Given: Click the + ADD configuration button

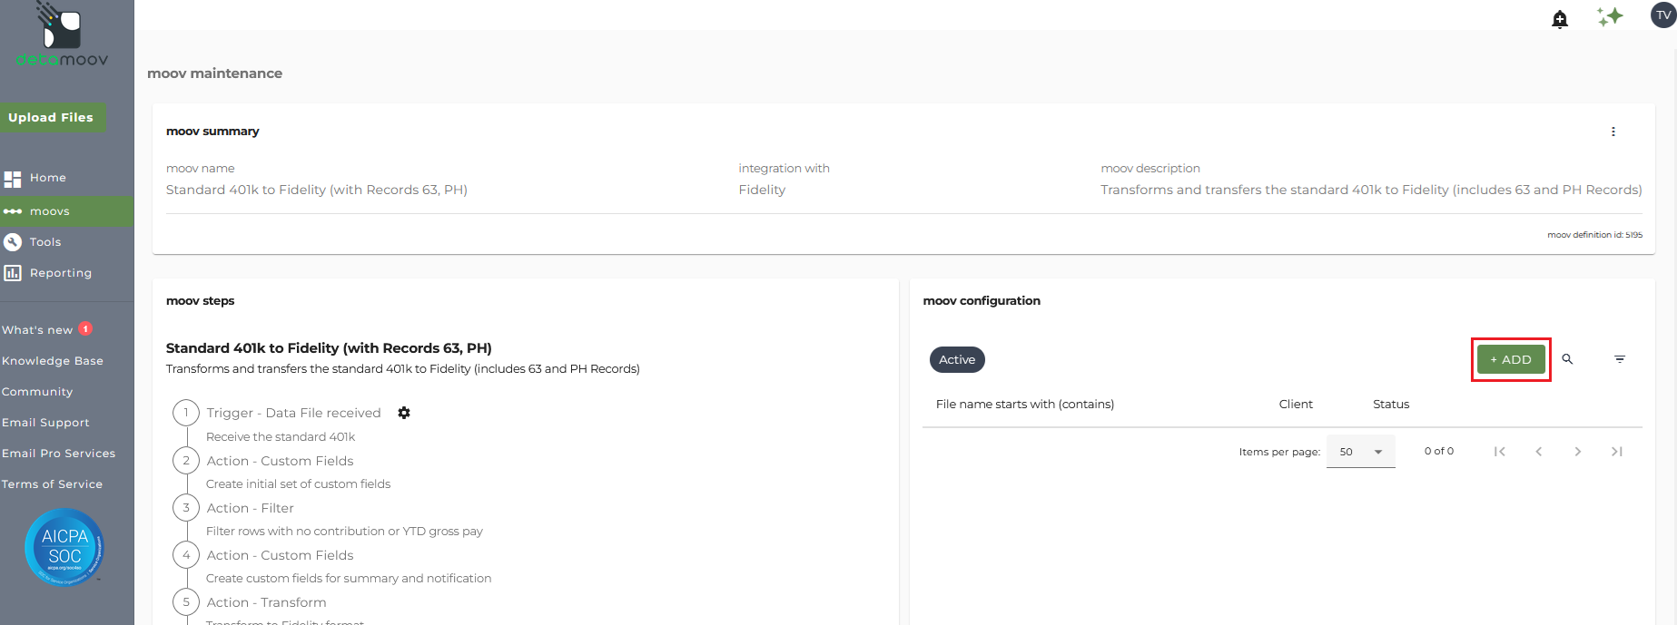Looking at the screenshot, I should (1511, 359).
